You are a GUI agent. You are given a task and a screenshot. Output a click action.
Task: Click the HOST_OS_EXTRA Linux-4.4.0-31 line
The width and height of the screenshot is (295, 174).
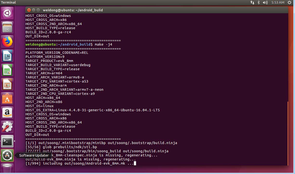(92, 110)
